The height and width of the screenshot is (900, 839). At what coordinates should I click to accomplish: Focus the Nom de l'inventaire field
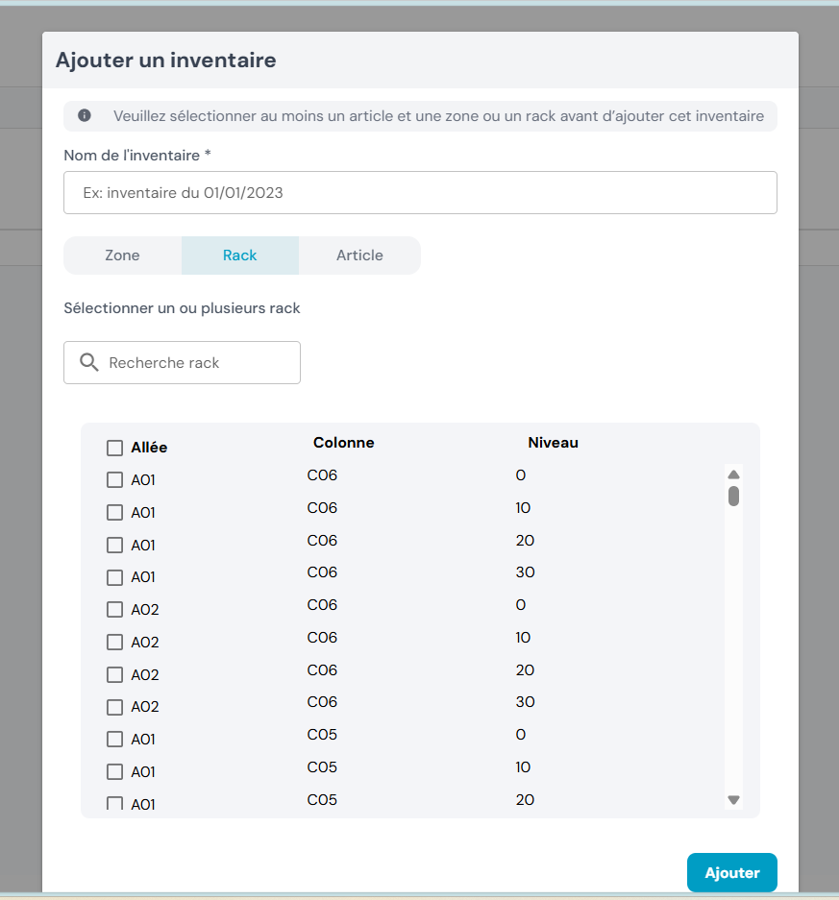pyautogui.click(x=420, y=193)
